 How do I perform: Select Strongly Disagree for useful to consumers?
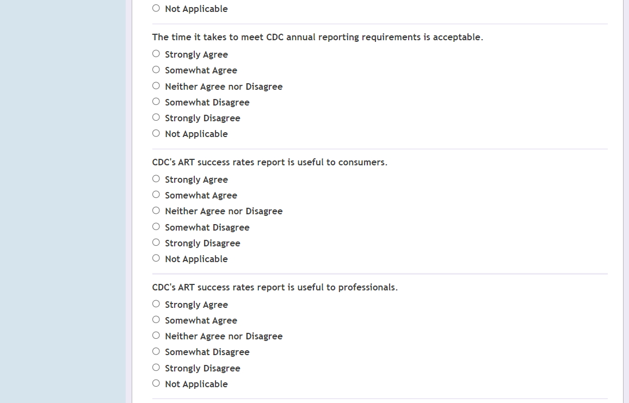tap(156, 243)
